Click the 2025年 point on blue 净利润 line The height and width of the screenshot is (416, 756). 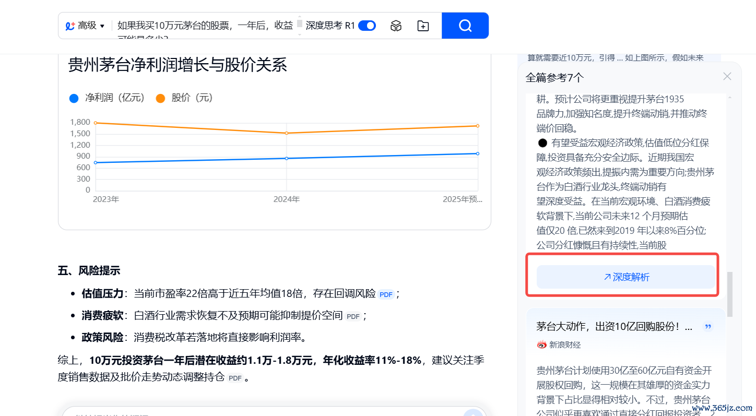[x=478, y=153]
